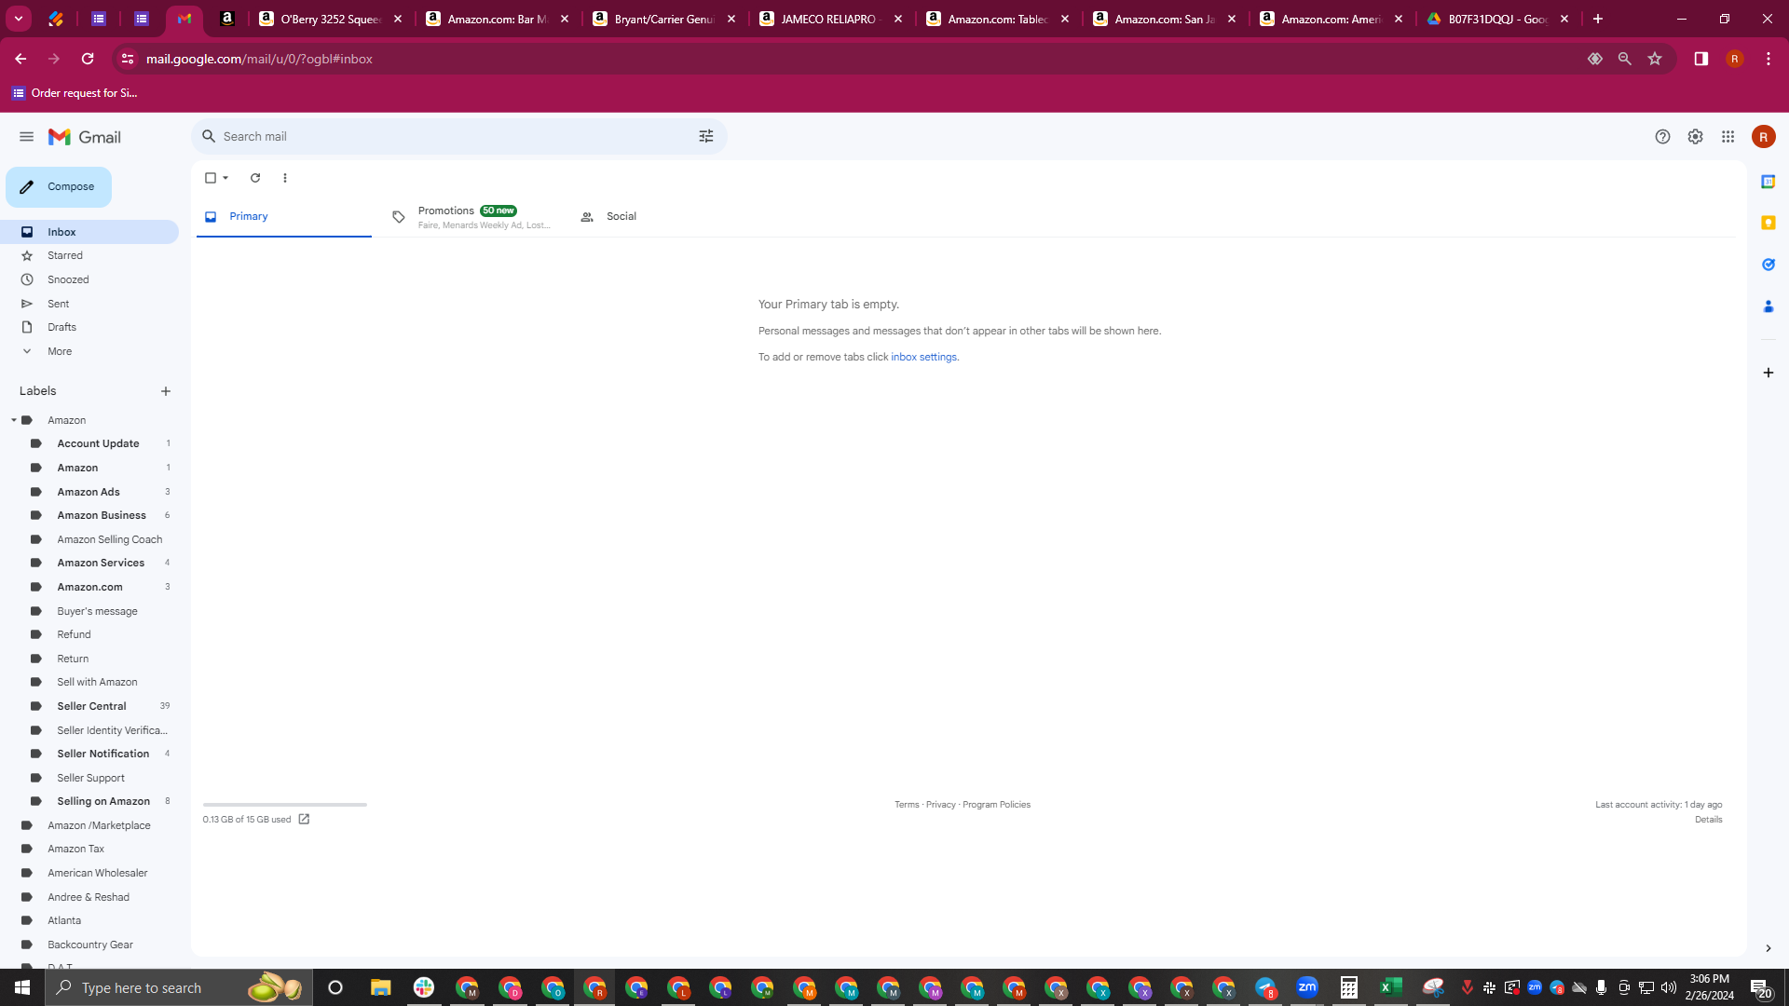Screen dimensions: 1789x1006
Task: Open the Program Policies link
Action: [x=996, y=805]
